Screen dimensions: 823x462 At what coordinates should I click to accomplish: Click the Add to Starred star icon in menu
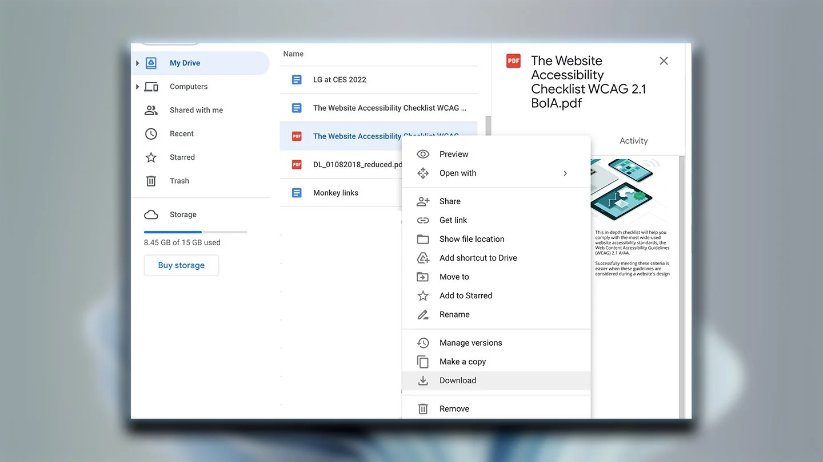(423, 295)
